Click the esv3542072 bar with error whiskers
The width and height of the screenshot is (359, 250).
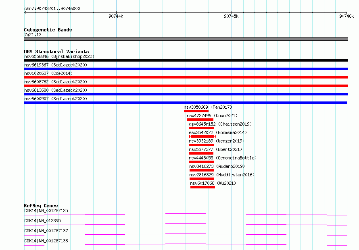[x=202, y=136]
